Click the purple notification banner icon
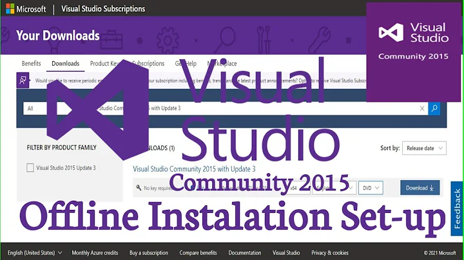464x260 pixels. click(23, 80)
